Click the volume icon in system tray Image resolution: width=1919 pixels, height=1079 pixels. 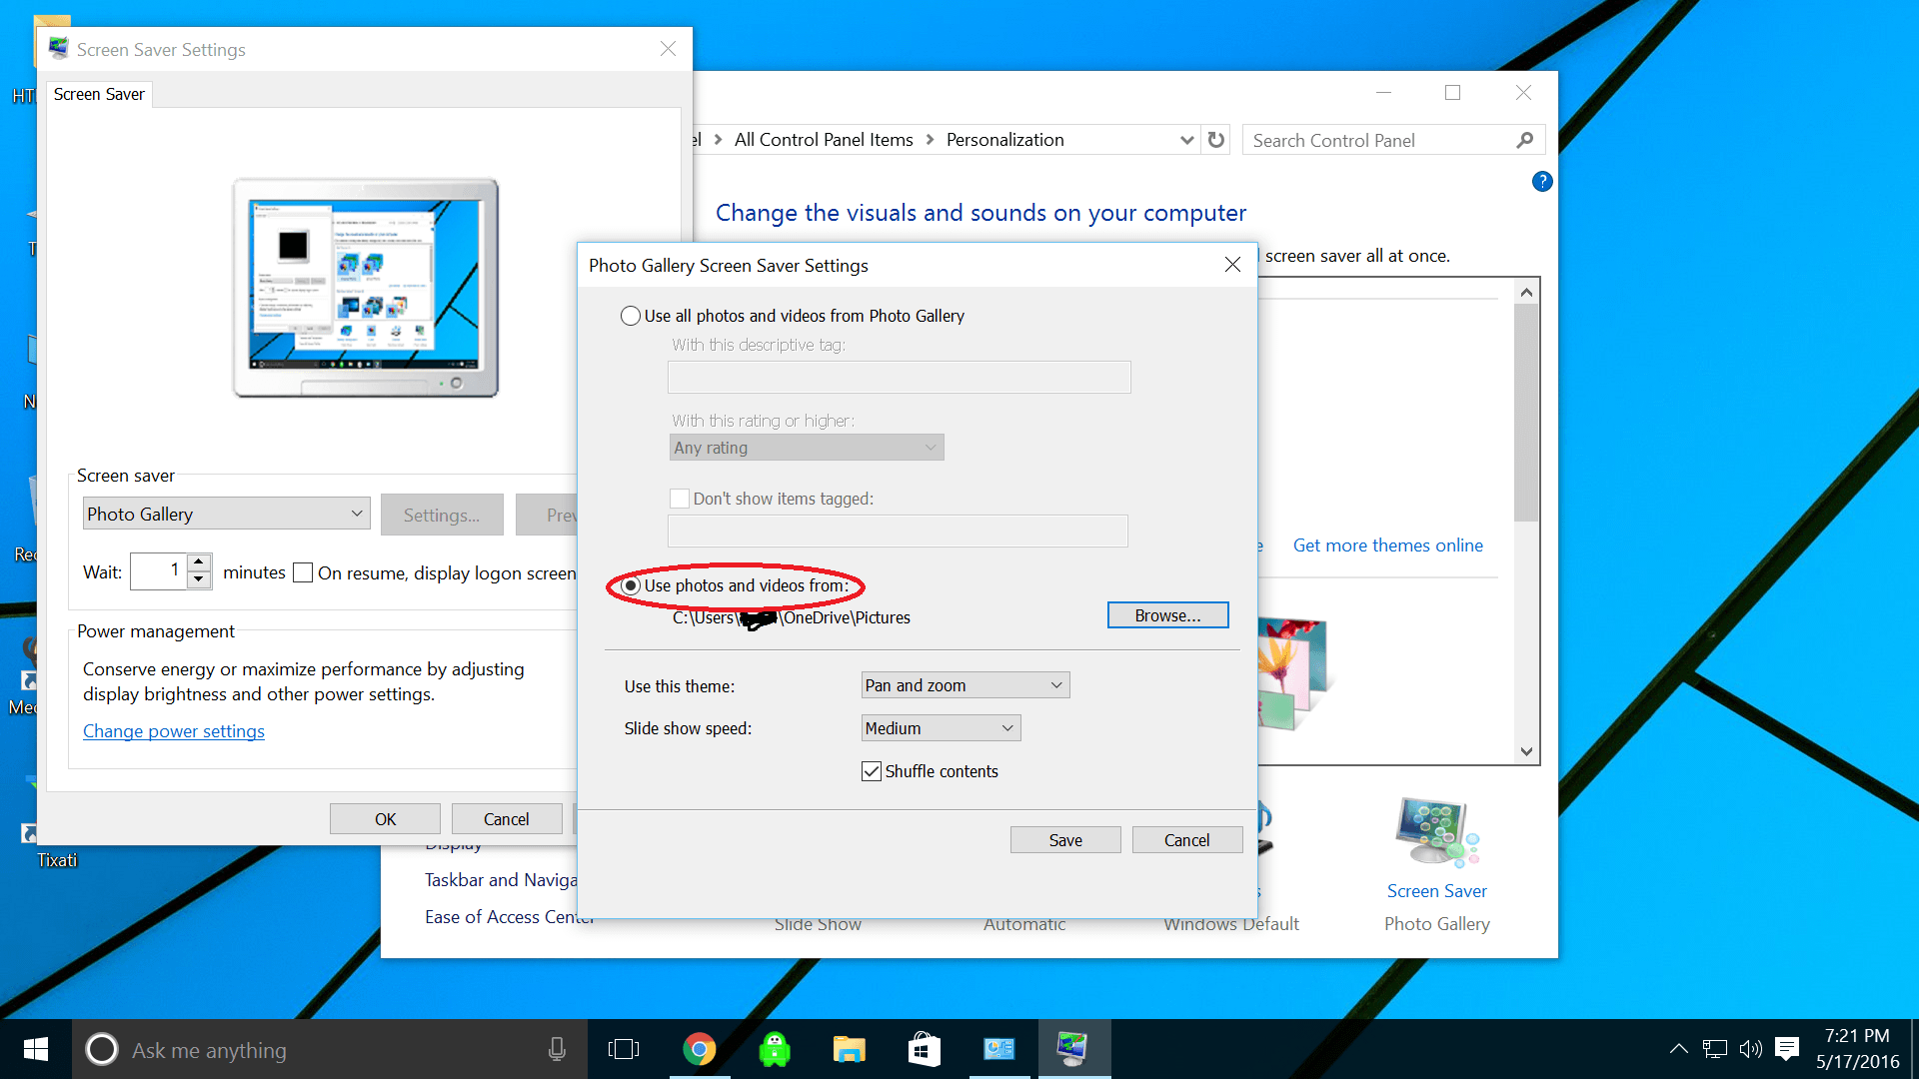click(1750, 1048)
